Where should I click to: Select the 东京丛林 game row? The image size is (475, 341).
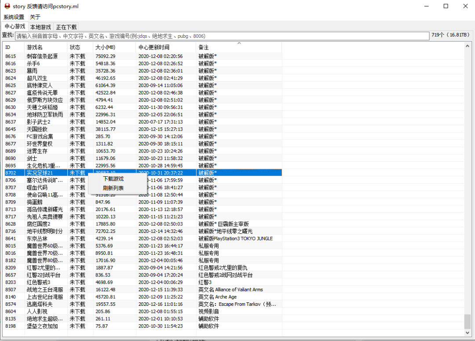click(x=142, y=238)
